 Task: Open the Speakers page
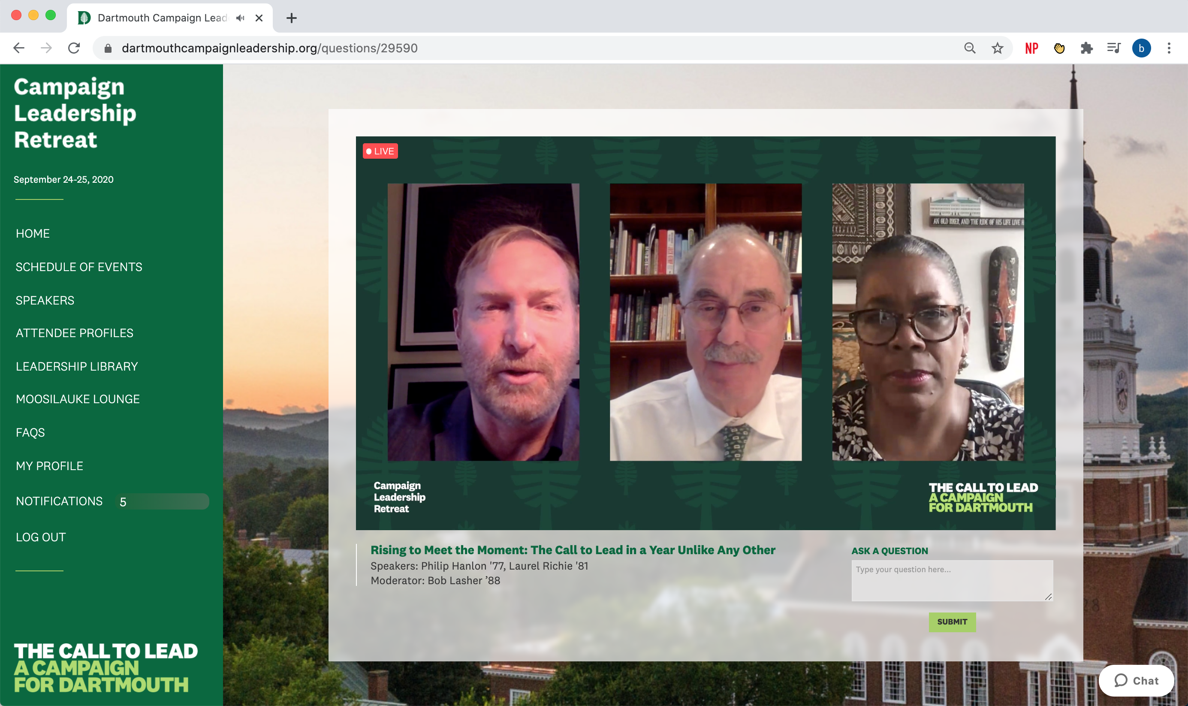tap(45, 300)
